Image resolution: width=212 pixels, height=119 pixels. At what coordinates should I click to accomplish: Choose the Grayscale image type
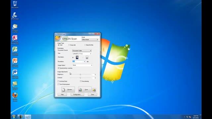tap(72, 45)
